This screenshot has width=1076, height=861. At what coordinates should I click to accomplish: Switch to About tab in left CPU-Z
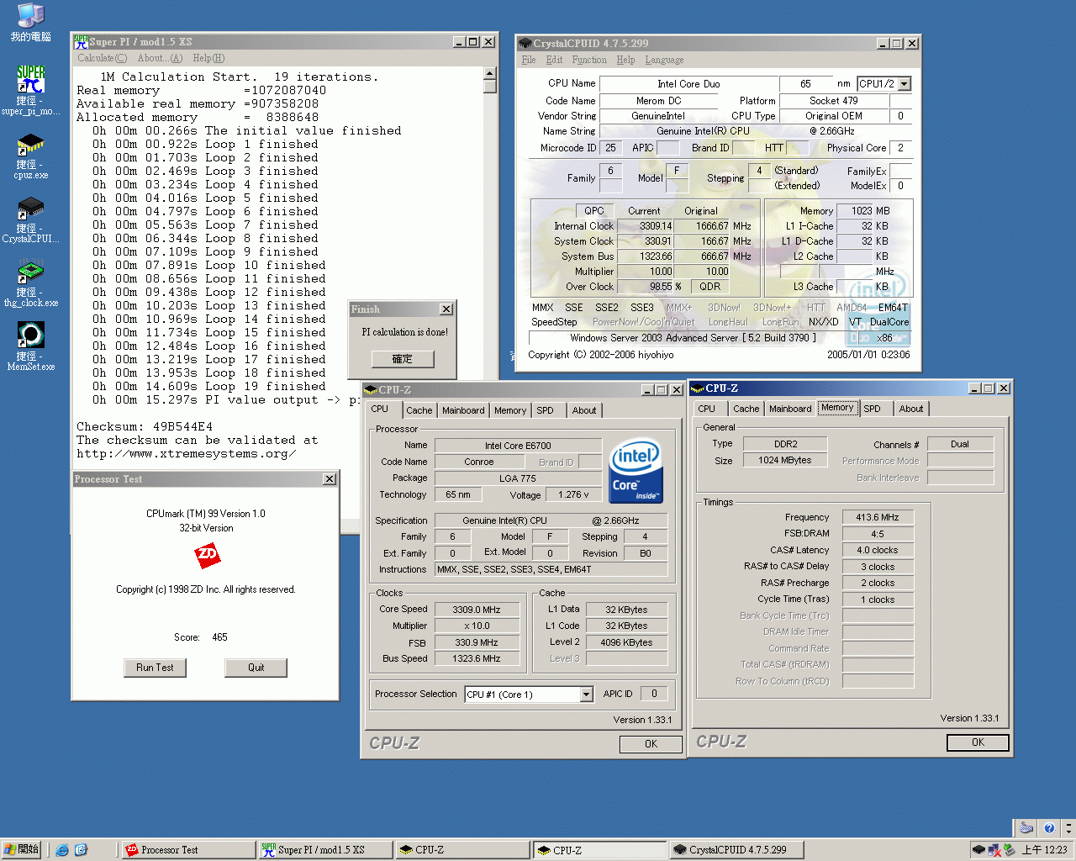coord(584,410)
